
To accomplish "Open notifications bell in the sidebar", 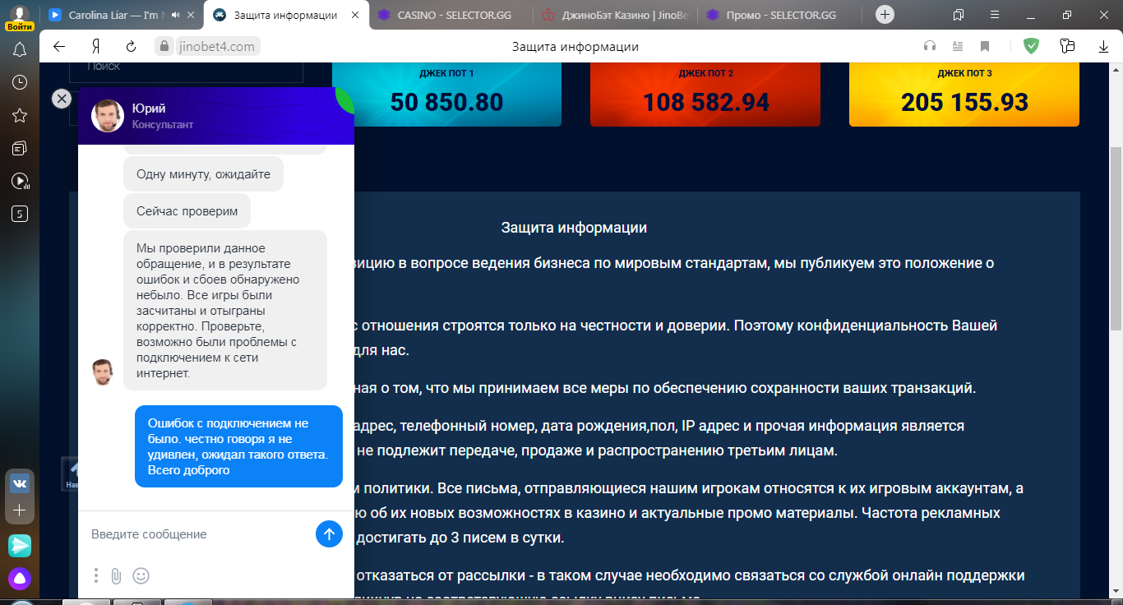I will 18,49.
